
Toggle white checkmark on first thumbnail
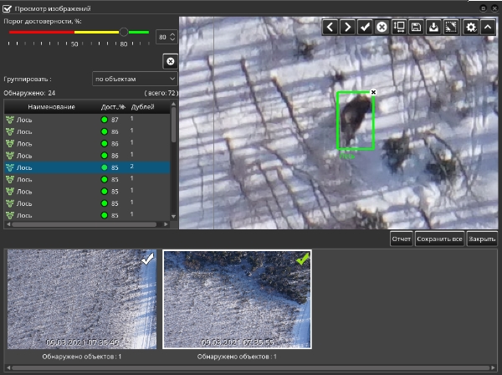pos(147,259)
